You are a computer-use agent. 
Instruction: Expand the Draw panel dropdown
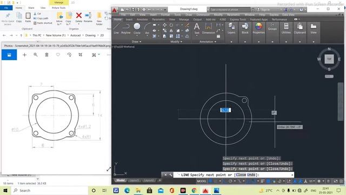click(x=136, y=42)
